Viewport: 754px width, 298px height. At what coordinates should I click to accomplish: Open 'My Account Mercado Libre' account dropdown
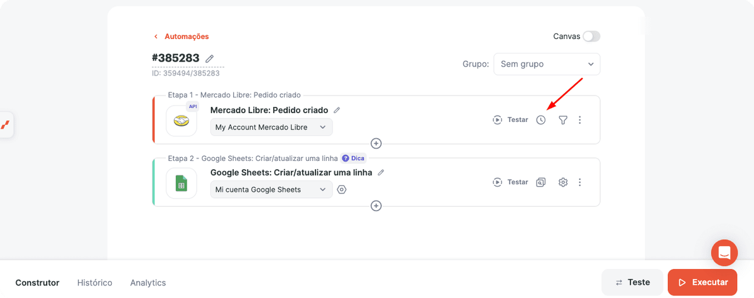pos(271,127)
